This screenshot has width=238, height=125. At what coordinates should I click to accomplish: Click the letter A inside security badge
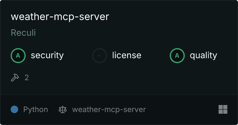pos(18,56)
